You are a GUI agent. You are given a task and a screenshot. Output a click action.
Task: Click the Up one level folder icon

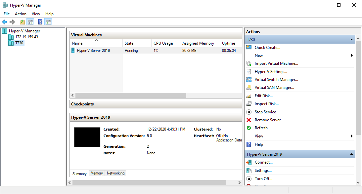tap(23, 22)
